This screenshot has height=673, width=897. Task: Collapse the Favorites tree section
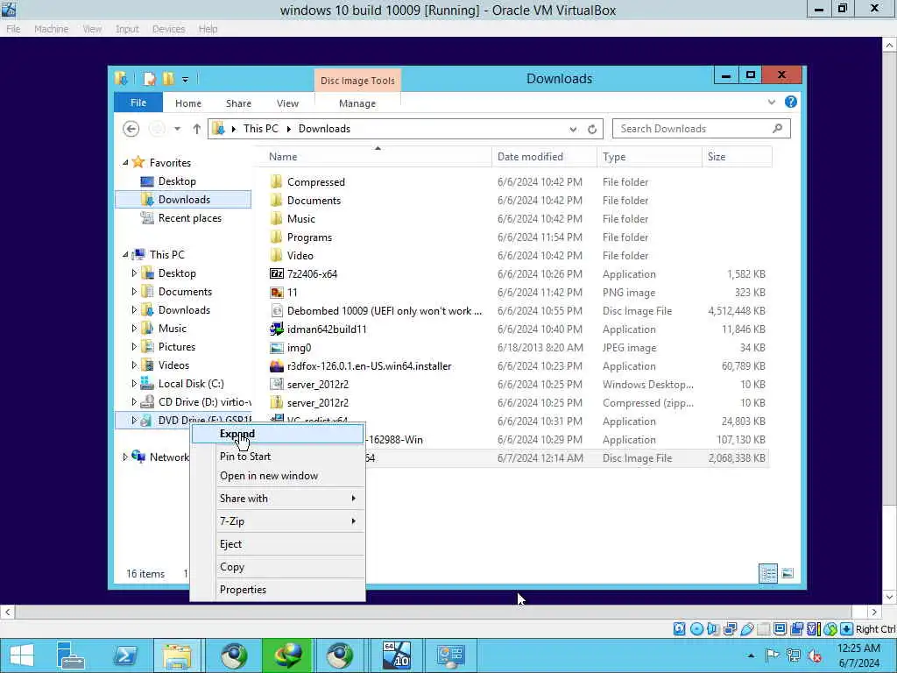tap(125, 163)
